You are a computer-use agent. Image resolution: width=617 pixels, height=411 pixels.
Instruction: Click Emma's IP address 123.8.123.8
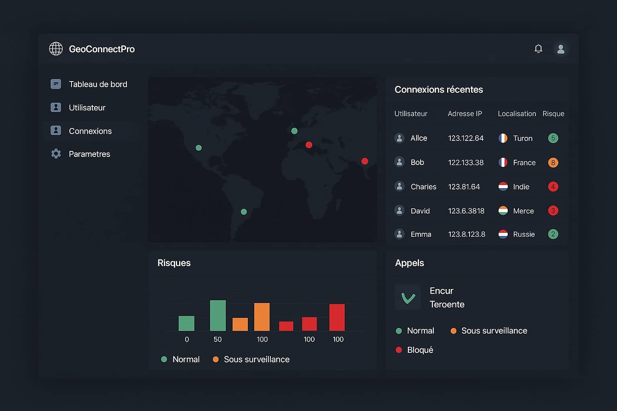click(466, 234)
